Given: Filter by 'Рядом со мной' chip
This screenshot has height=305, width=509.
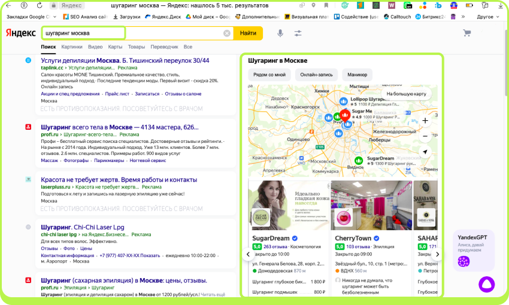Looking at the screenshot, I should [x=269, y=75].
